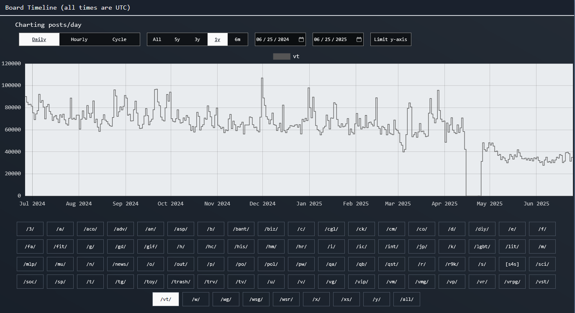Screen dimensions: 575x313
Task: Select the /soc/ board
Action: click(x=30, y=282)
